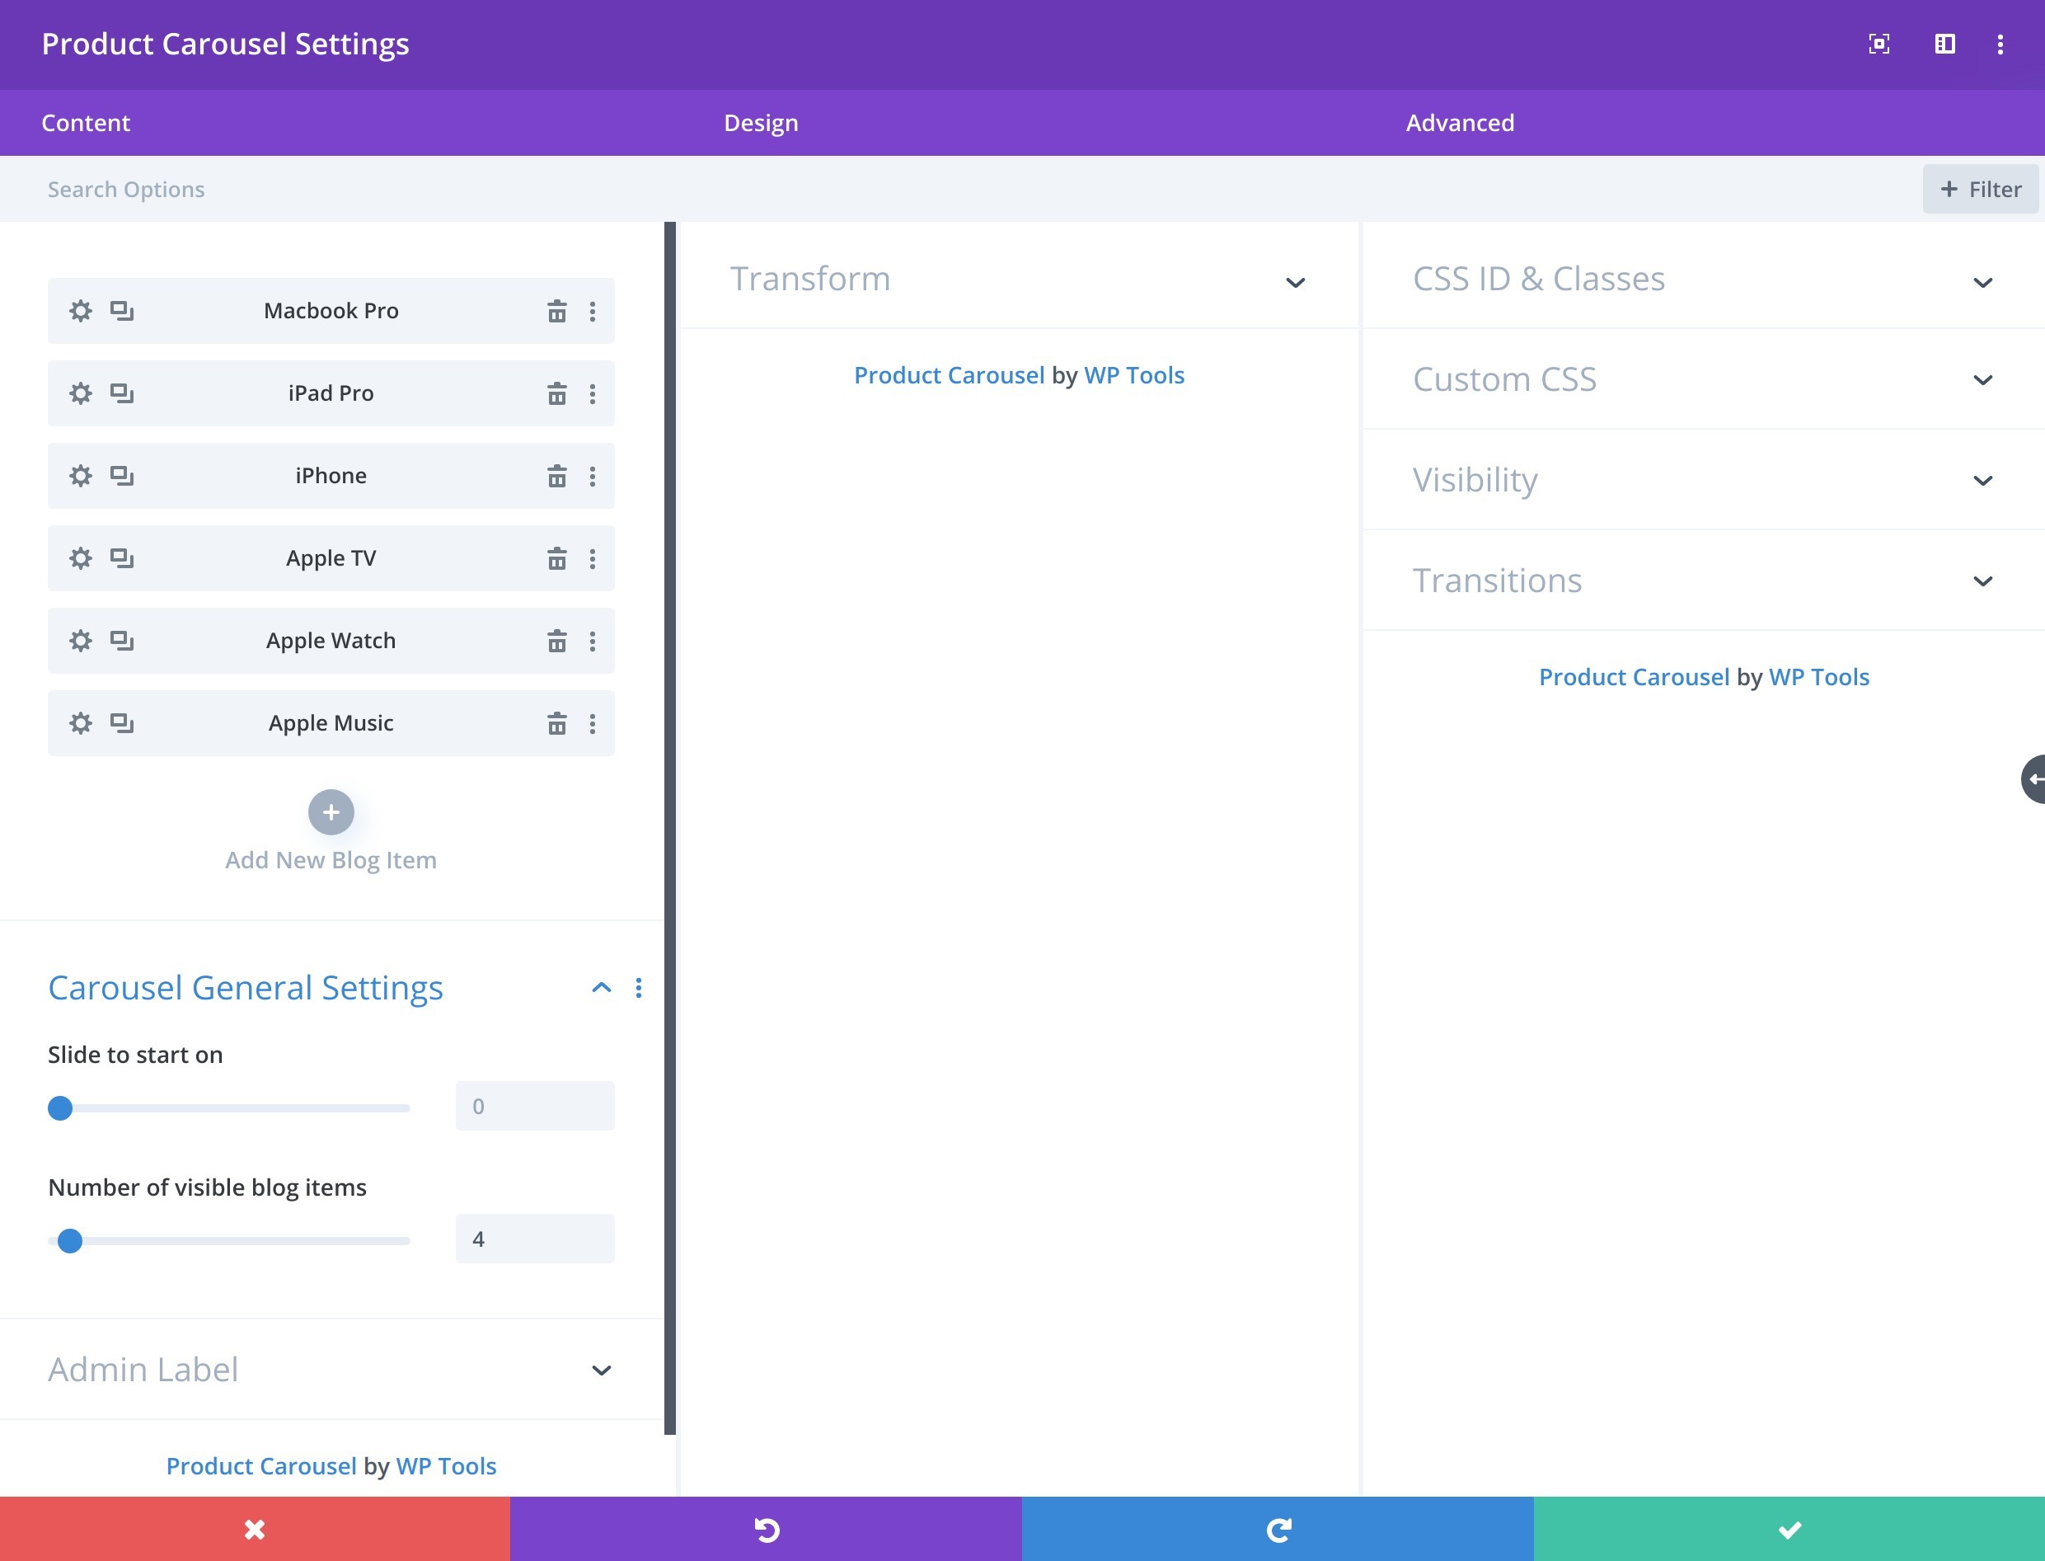
Task: Open WP Tools link under Transform
Action: point(1134,375)
